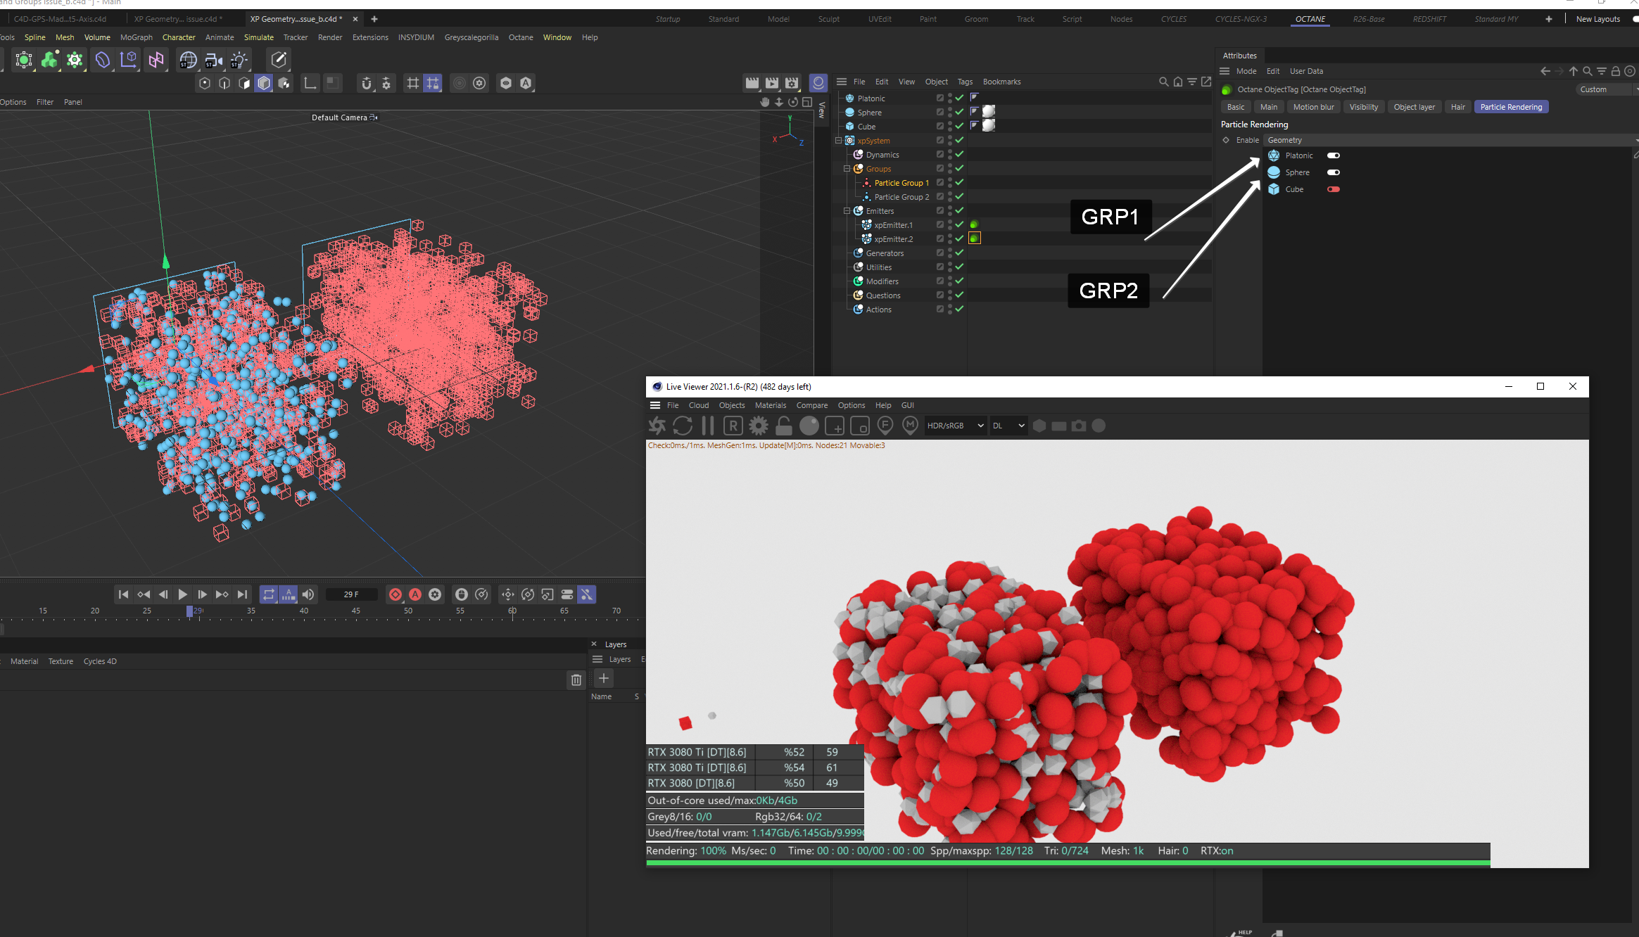1639x937 pixels.
Task: Click the Live Viewer lock resolution icon
Action: click(784, 426)
